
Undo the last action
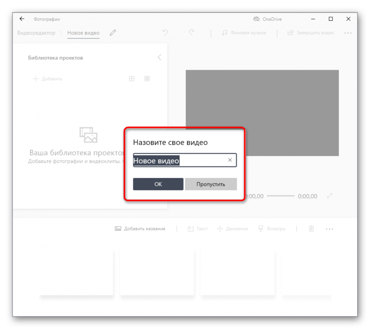point(165,32)
